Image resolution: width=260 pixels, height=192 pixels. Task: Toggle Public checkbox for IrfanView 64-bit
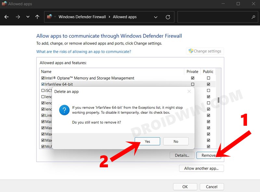[x=208, y=84]
